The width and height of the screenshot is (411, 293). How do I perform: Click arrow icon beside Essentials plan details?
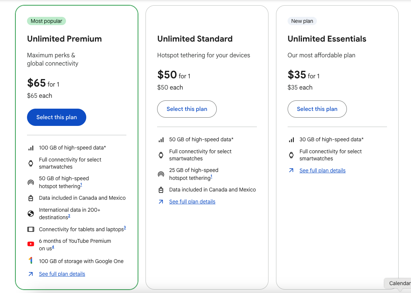point(291,170)
